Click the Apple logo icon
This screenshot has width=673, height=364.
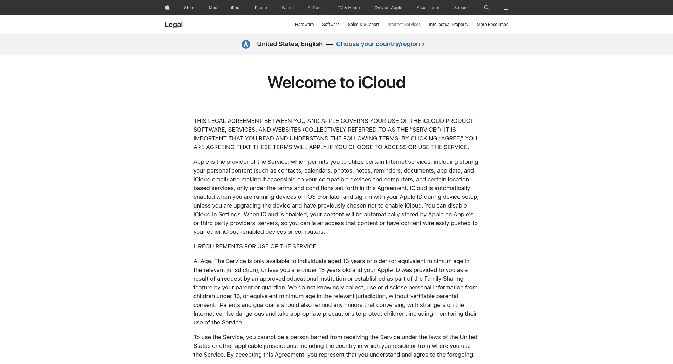click(x=167, y=7)
